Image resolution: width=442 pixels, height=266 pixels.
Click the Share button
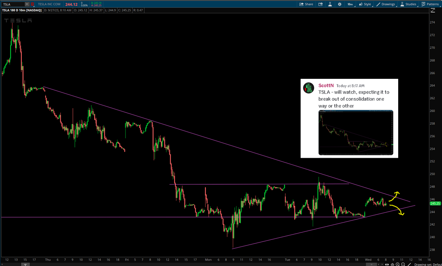pos(306,4)
